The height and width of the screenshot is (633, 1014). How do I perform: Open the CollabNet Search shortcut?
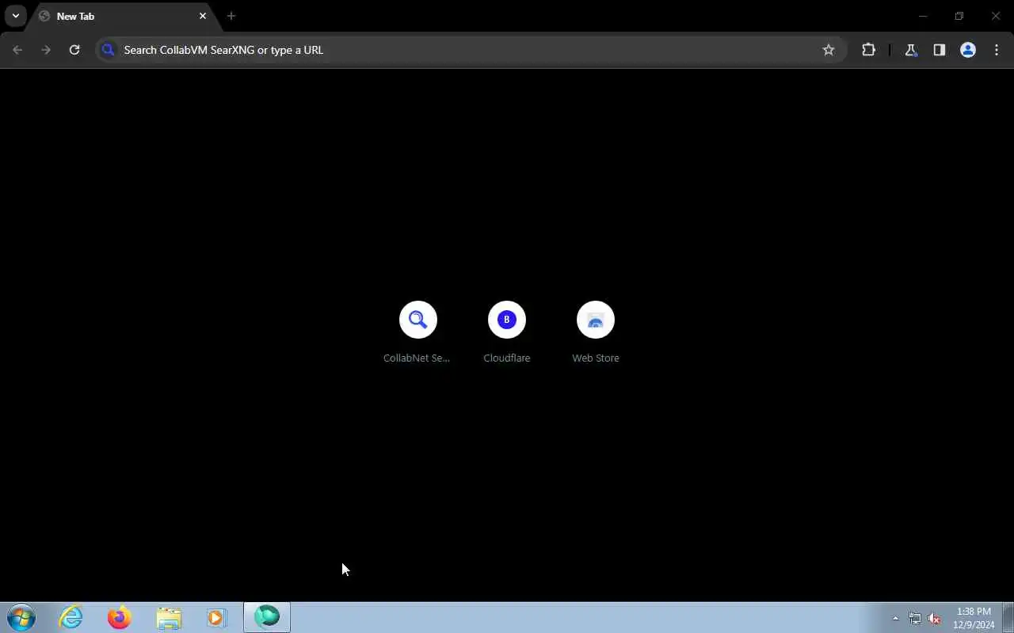(x=417, y=332)
